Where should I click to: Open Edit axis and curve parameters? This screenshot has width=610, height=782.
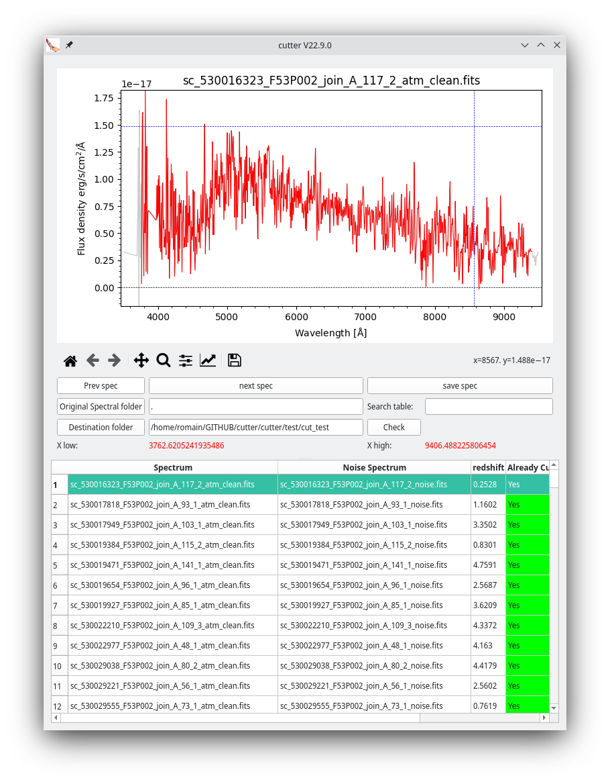coord(208,360)
